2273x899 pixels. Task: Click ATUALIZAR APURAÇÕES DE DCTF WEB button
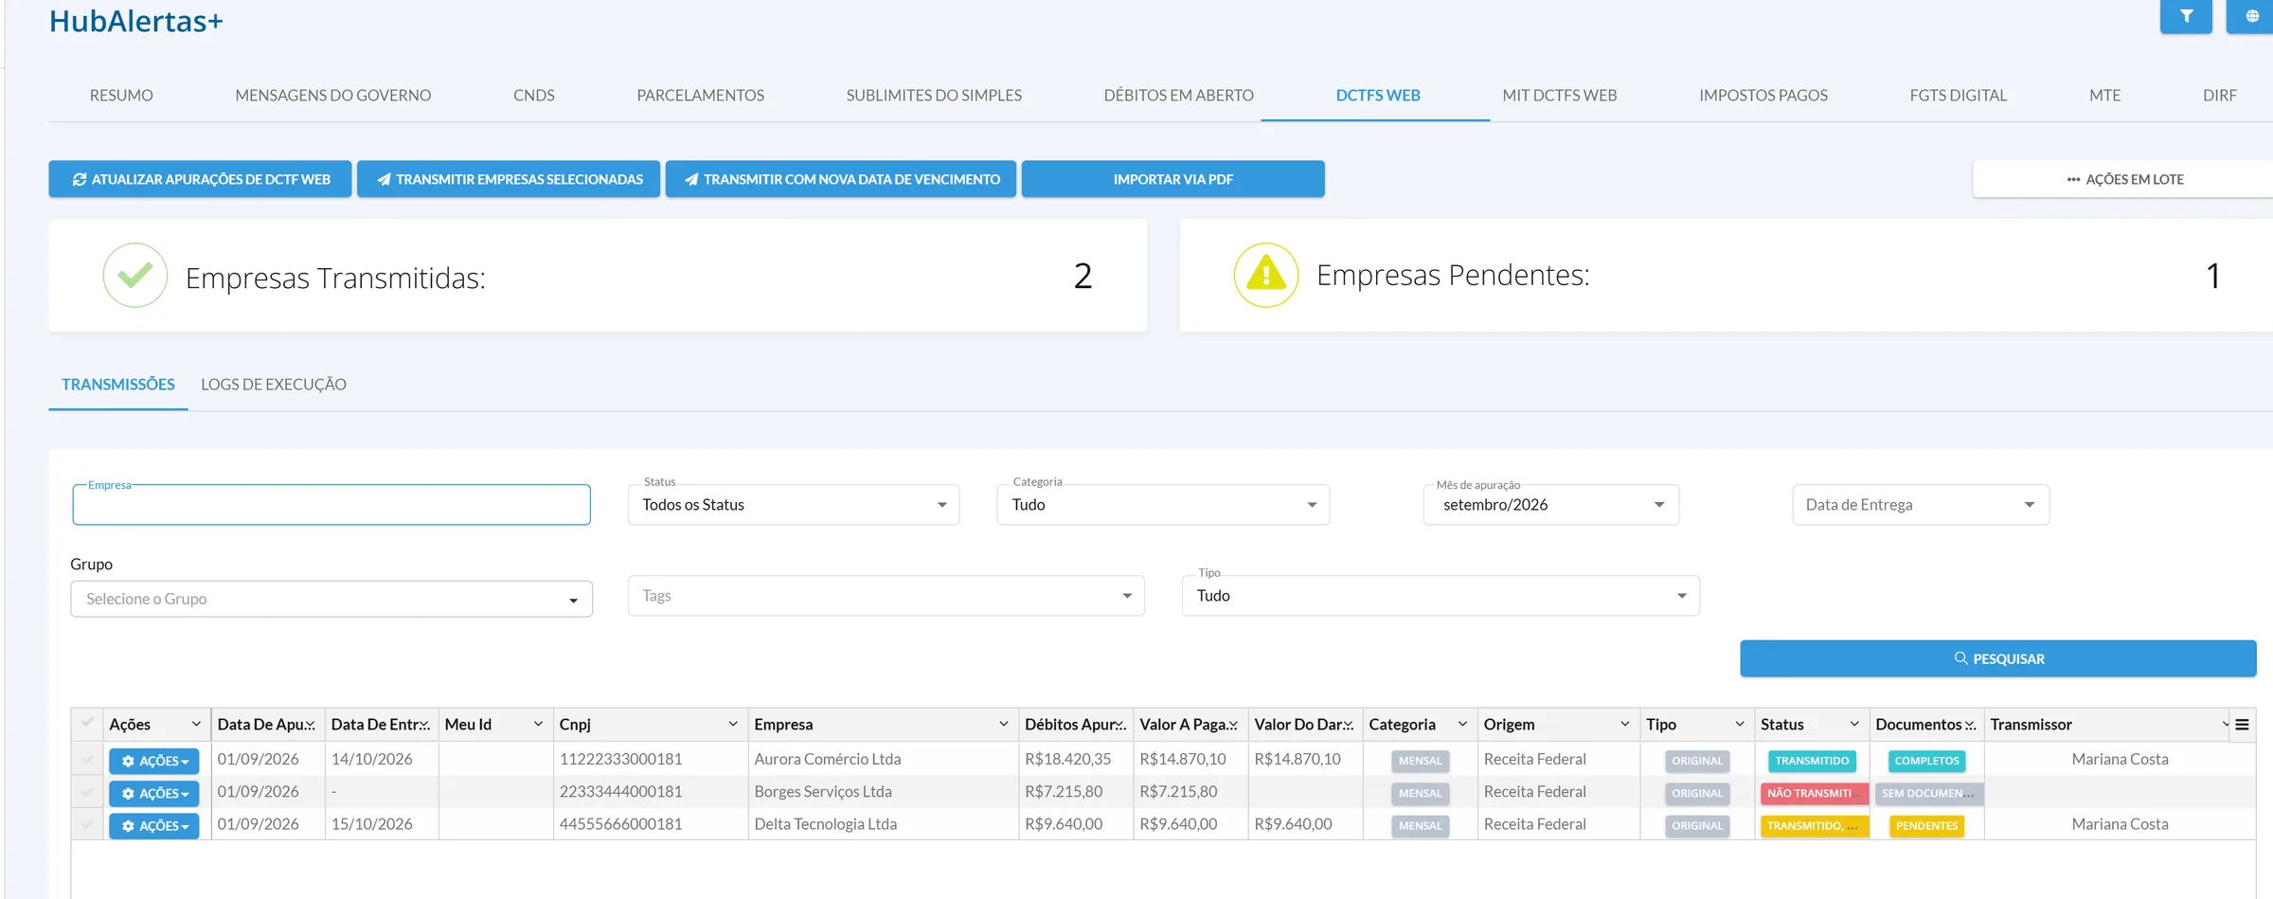(x=200, y=179)
